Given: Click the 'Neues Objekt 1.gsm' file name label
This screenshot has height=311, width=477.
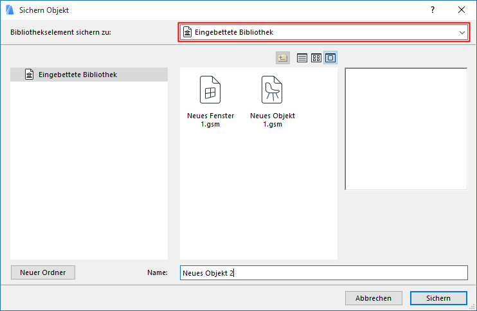Looking at the screenshot, I should [x=273, y=120].
